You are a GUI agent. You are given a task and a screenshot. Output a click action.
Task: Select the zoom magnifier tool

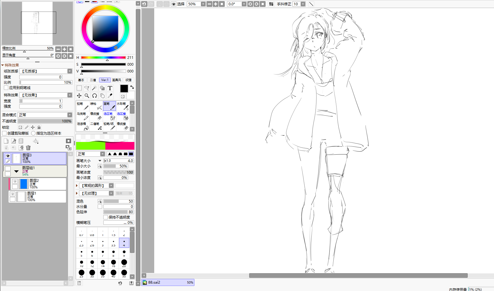tap(87, 96)
